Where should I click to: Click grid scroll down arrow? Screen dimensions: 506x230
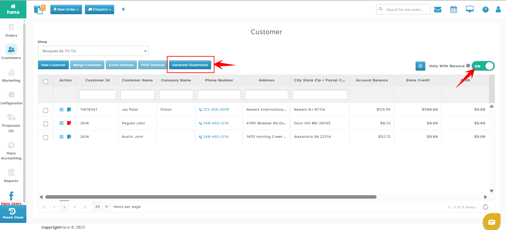pos(491,191)
